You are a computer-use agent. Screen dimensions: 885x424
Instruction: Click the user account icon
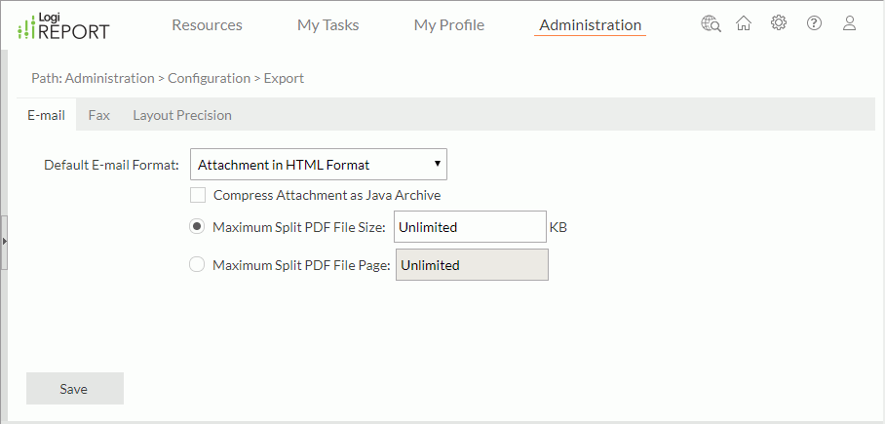[x=849, y=24]
